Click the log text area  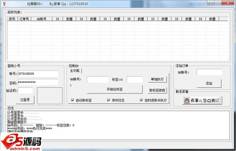point(118,125)
